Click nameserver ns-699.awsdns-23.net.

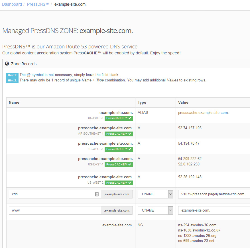point(197,241)
